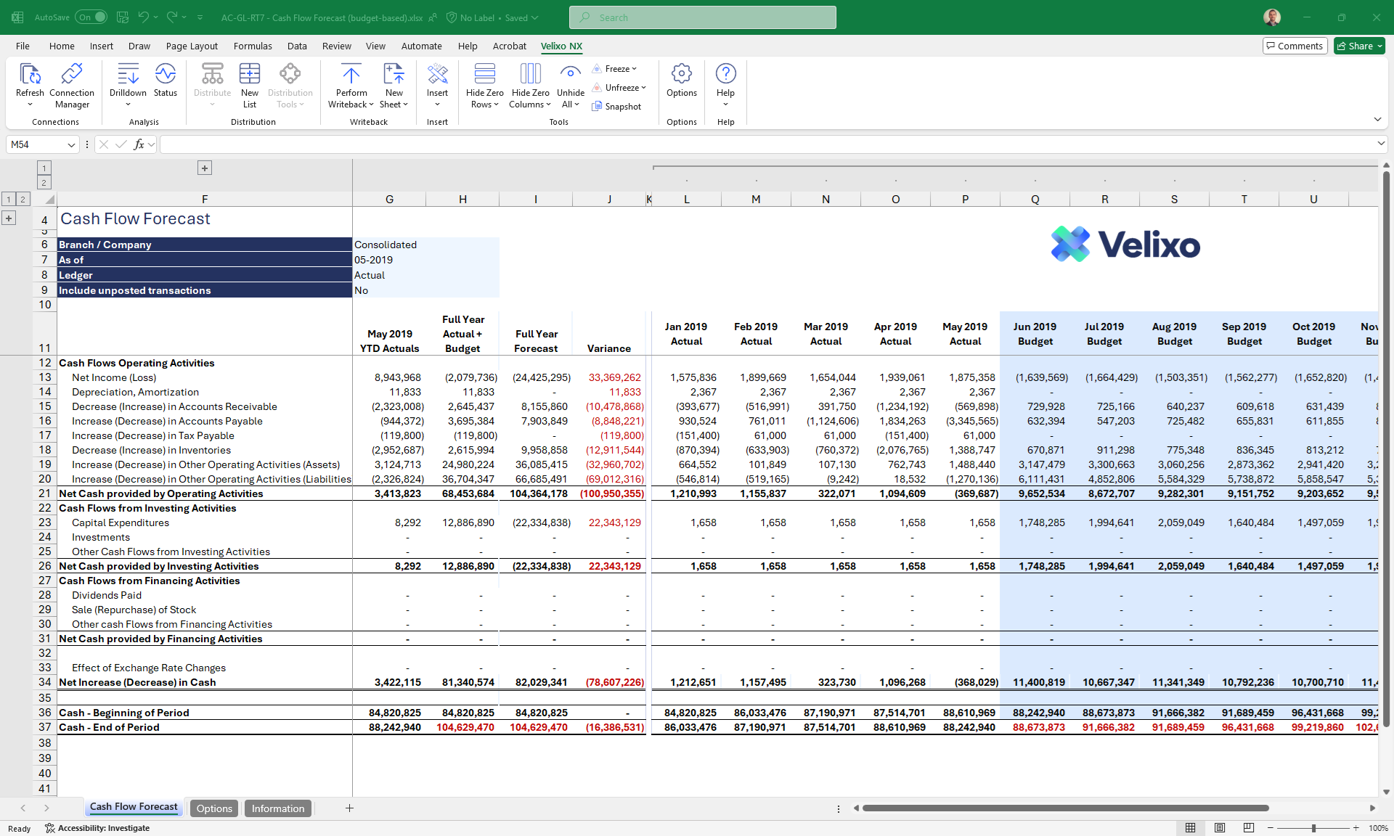The height and width of the screenshot is (836, 1394).
Task: Click the Comments button
Action: 1295,46
